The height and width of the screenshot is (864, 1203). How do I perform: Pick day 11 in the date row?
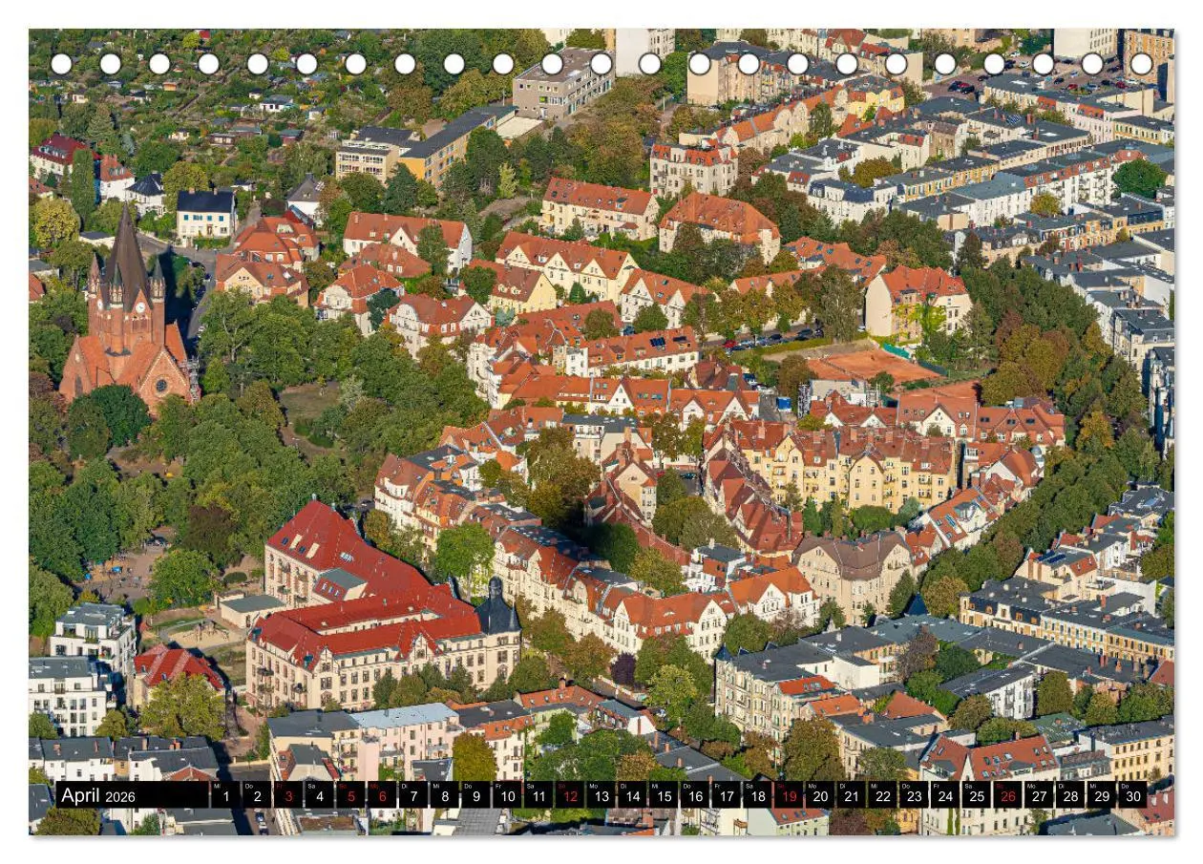click(x=538, y=795)
